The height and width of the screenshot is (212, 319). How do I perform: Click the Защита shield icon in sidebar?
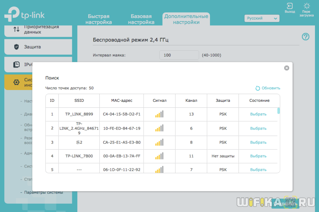point(17,47)
